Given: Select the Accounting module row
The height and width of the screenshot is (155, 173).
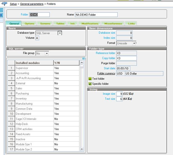Looking at the screenshot, I should pyautogui.click(x=44, y=73).
